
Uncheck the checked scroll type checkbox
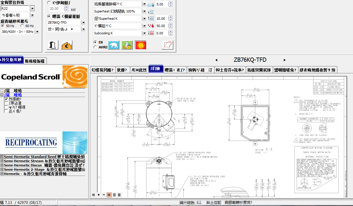click(x=6, y=99)
